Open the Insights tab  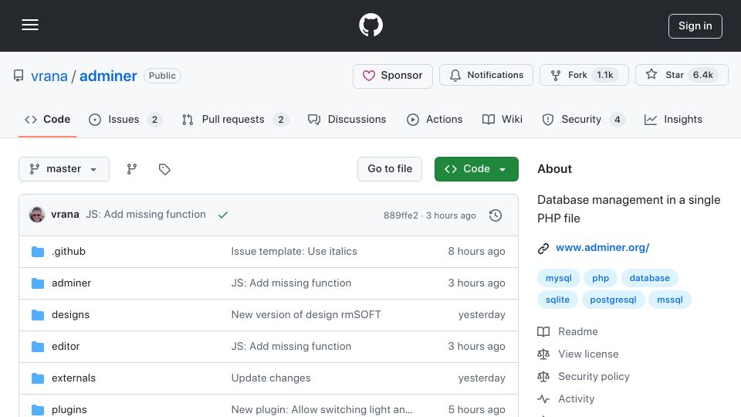click(673, 119)
